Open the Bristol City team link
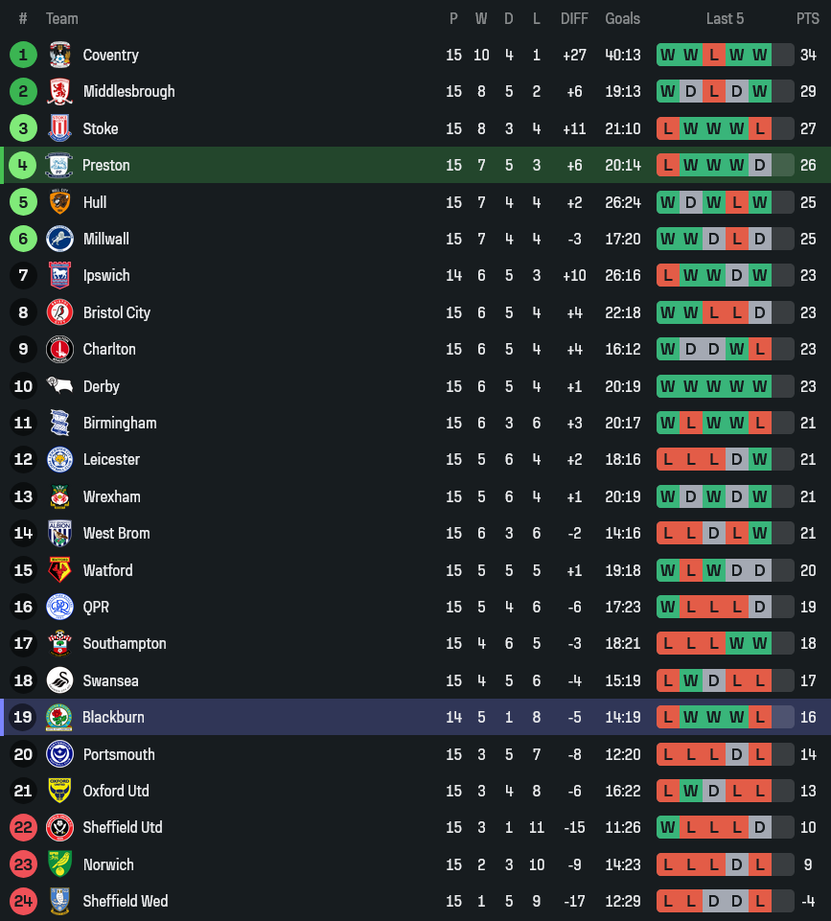The height and width of the screenshot is (921, 831). point(116,312)
